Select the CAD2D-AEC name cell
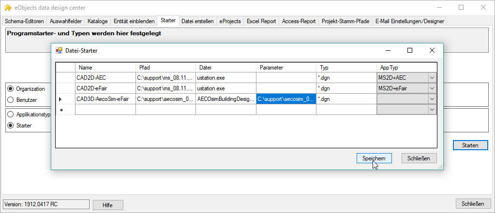The image size is (495, 213). click(105, 78)
